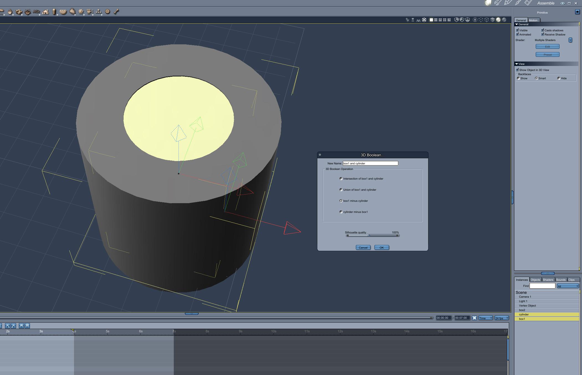Select the house-shaped modeler tool
The image size is (582, 375).
tap(45, 12)
